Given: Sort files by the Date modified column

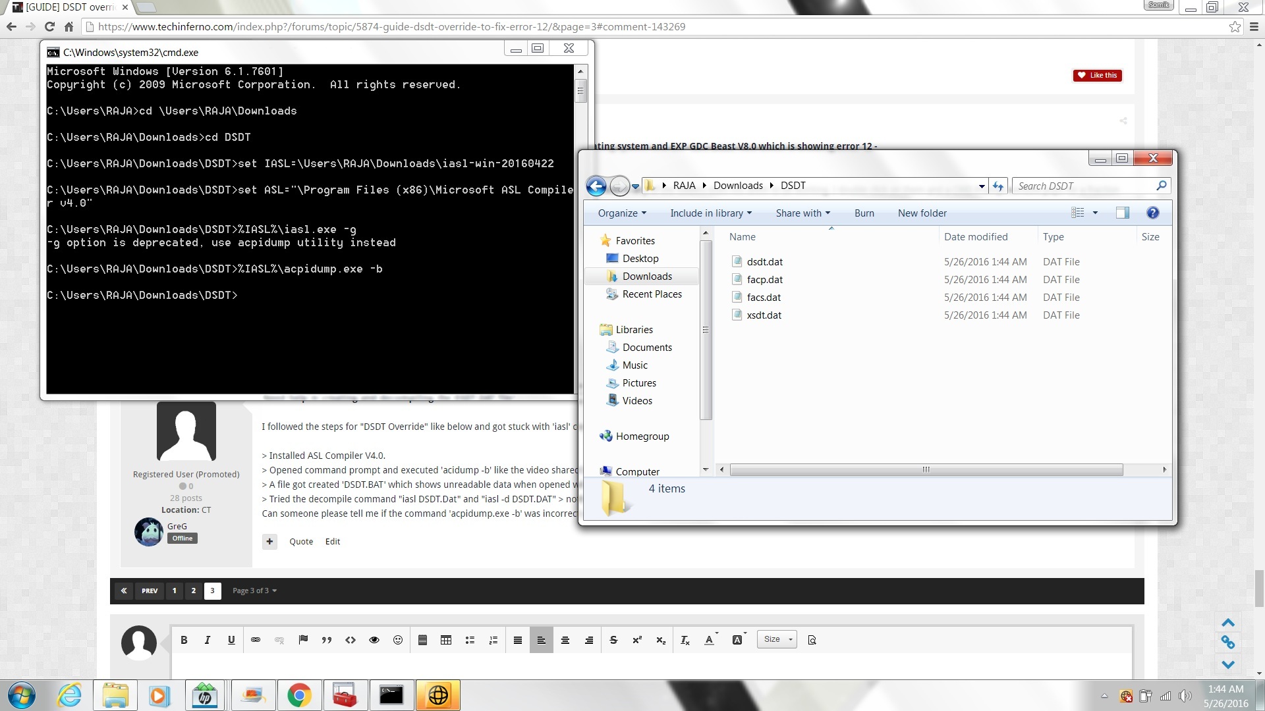Looking at the screenshot, I should click(987, 237).
